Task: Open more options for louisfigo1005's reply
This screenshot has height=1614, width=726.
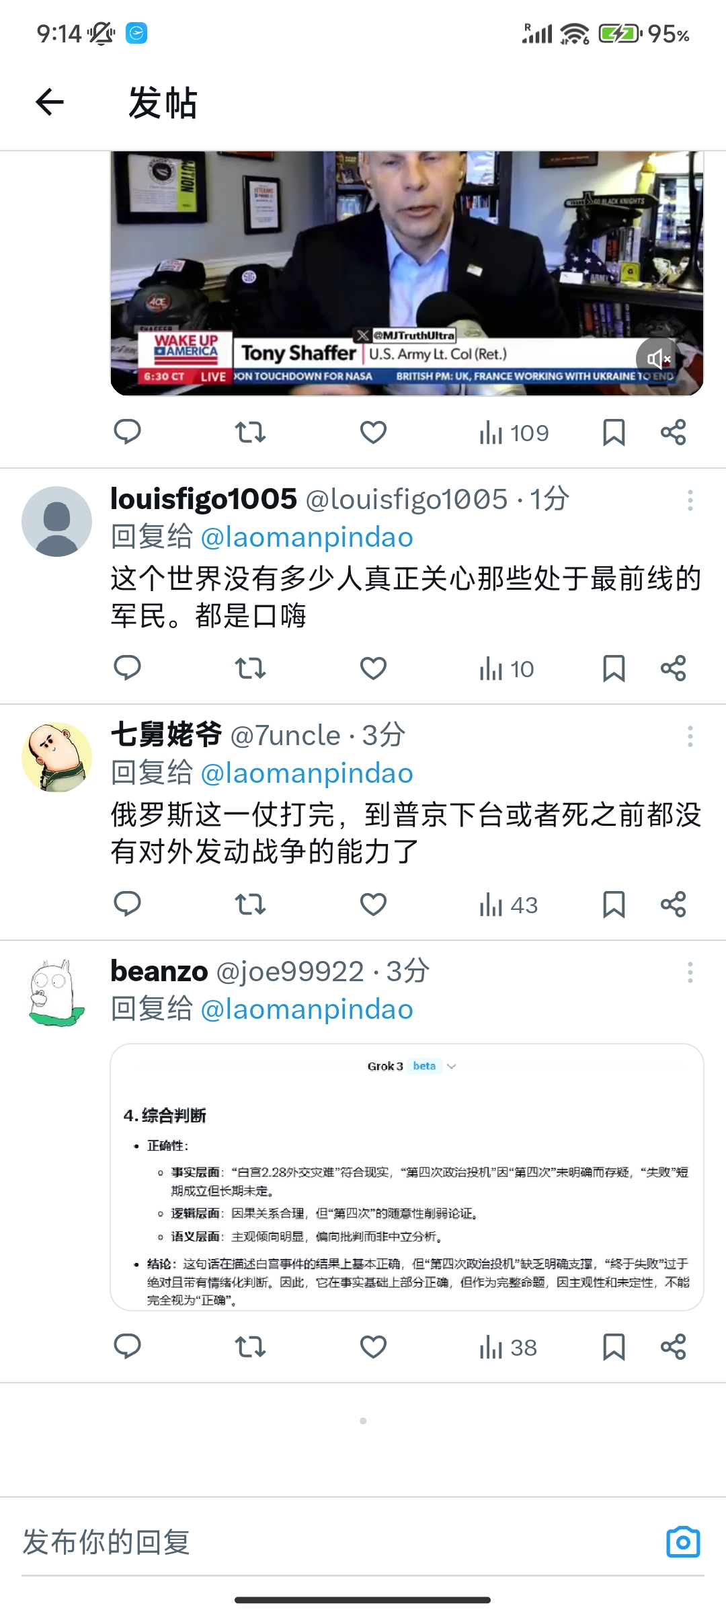Action: point(690,500)
